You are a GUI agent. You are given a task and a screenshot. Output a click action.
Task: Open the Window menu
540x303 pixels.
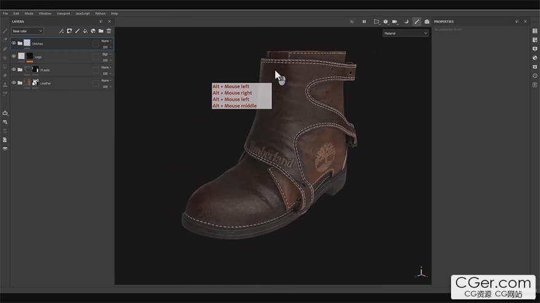point(45,13)
